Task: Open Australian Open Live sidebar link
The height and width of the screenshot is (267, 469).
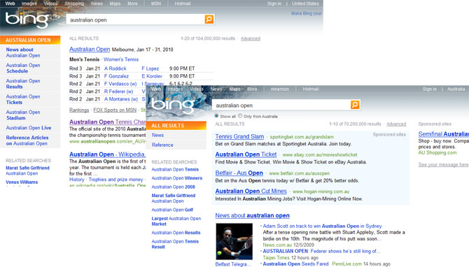Action: click(x=29, y=128)
